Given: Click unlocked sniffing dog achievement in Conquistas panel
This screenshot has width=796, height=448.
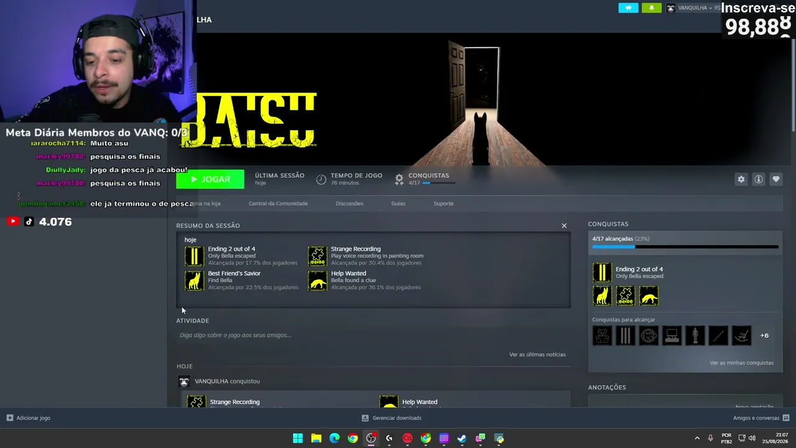Looking at the screenshot, I should coord(649,296).
